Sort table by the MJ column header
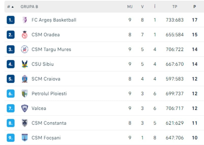204x145 pixels. 130,7
